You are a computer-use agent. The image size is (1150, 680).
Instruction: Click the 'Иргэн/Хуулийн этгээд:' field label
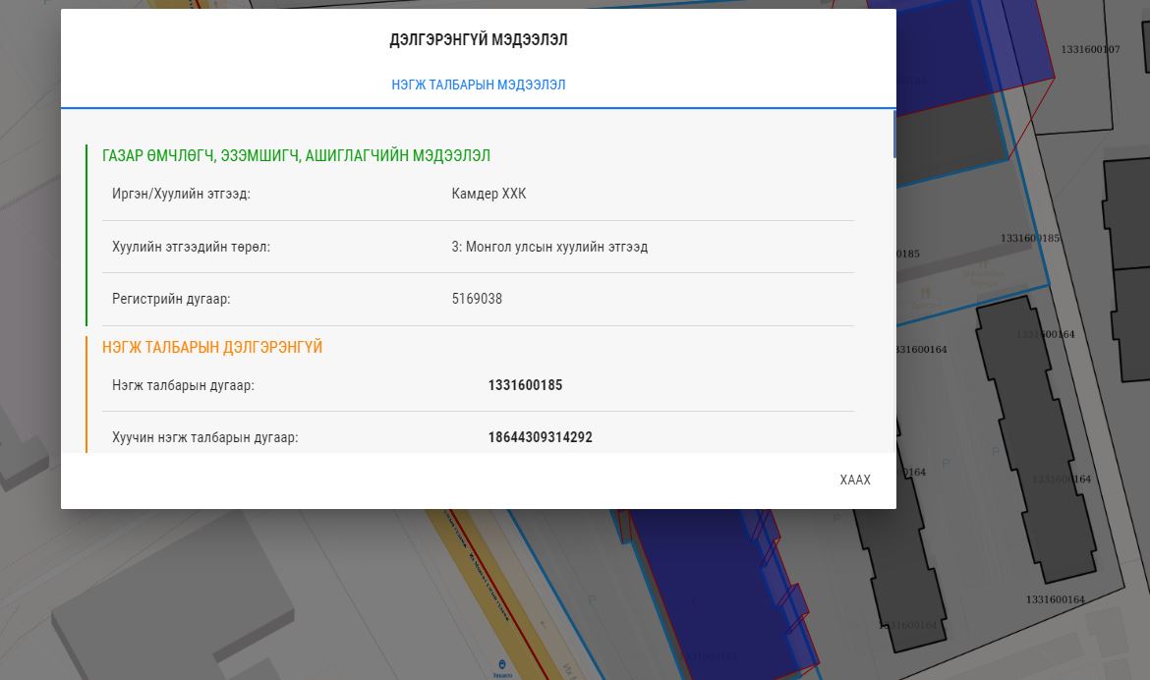(x=181, y=194)
